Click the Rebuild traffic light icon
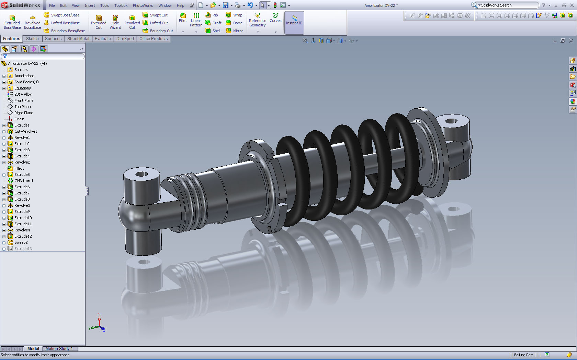The image size is (577, 360). [275, 5]
